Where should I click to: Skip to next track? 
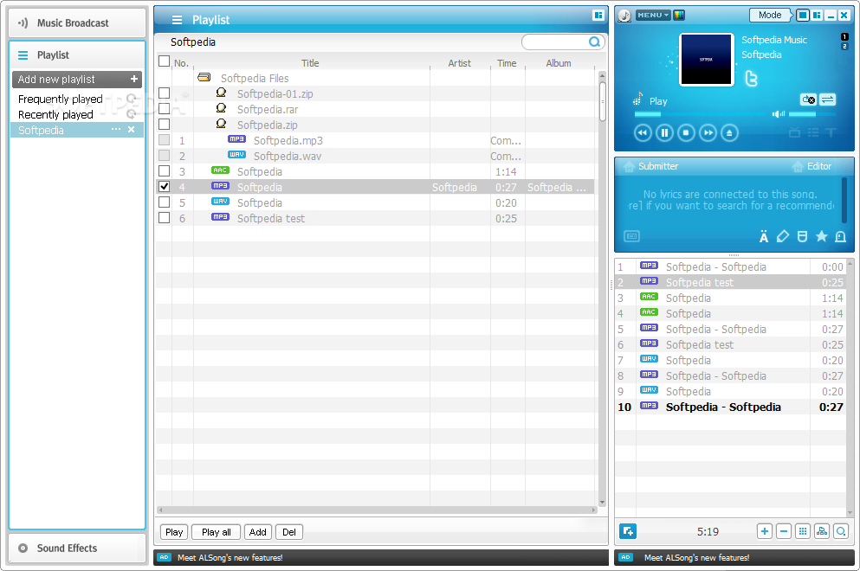[708, 132]
